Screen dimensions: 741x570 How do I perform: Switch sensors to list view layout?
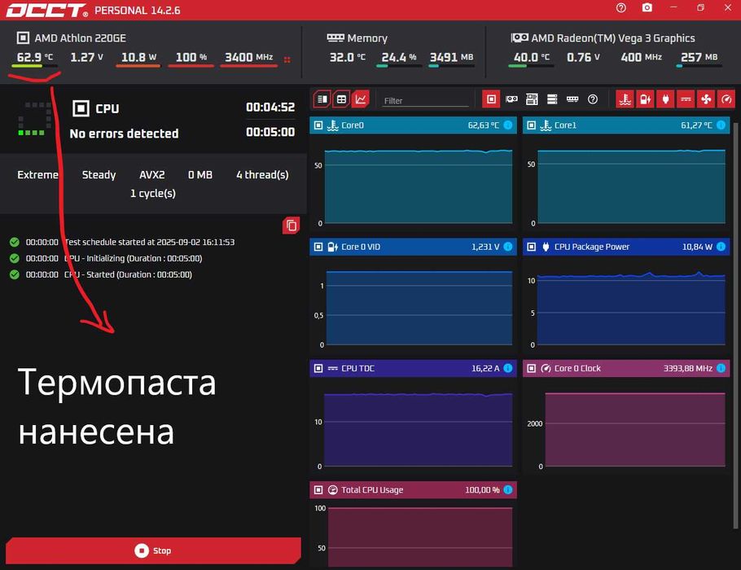[322, 99]
